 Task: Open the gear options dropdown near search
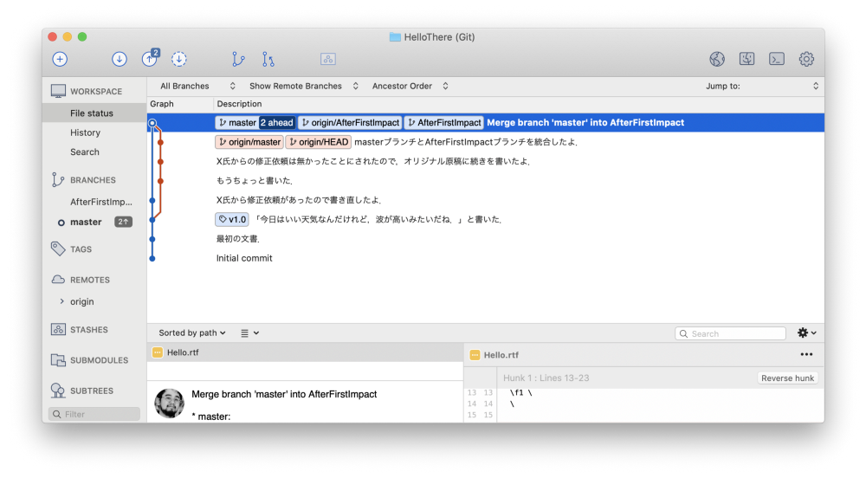click(x=806, y=333)
